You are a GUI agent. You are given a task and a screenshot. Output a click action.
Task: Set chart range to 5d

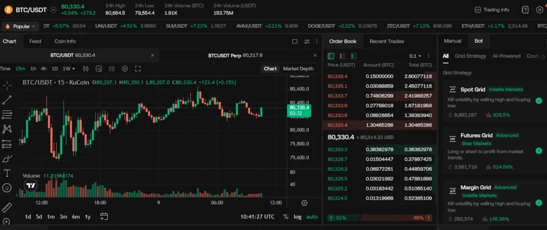click(38, 217)
